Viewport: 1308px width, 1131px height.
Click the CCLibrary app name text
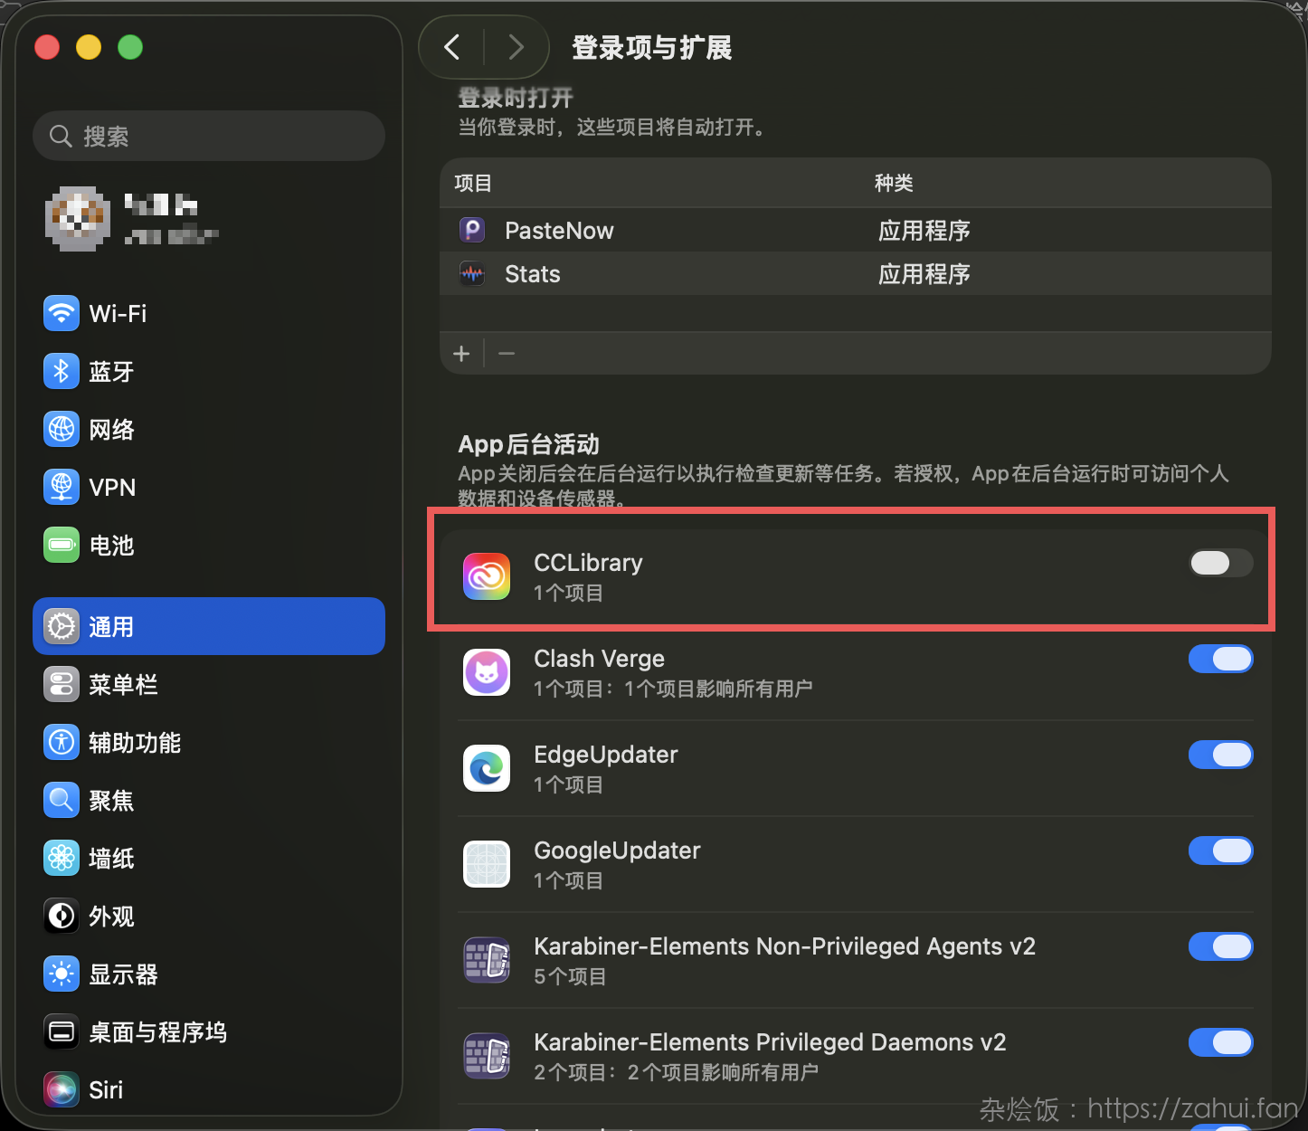(x=588, y=563)
